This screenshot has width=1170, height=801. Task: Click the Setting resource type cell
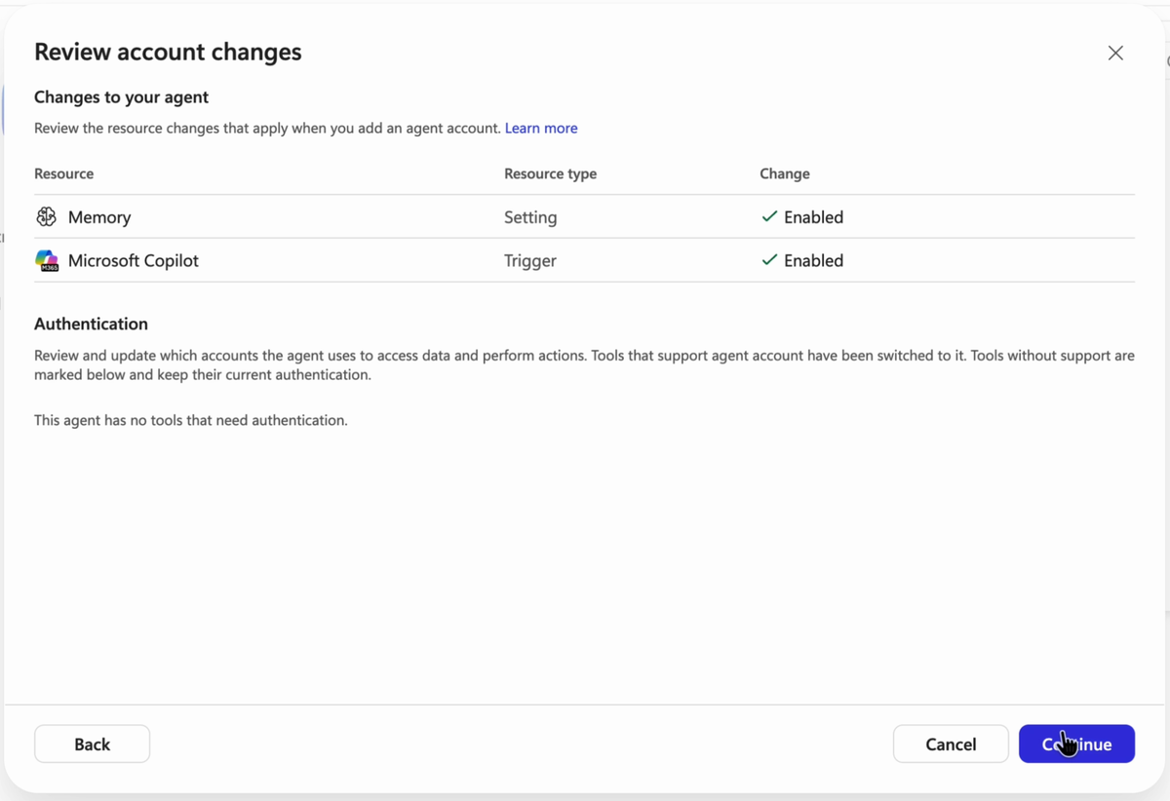coord(530,217)
